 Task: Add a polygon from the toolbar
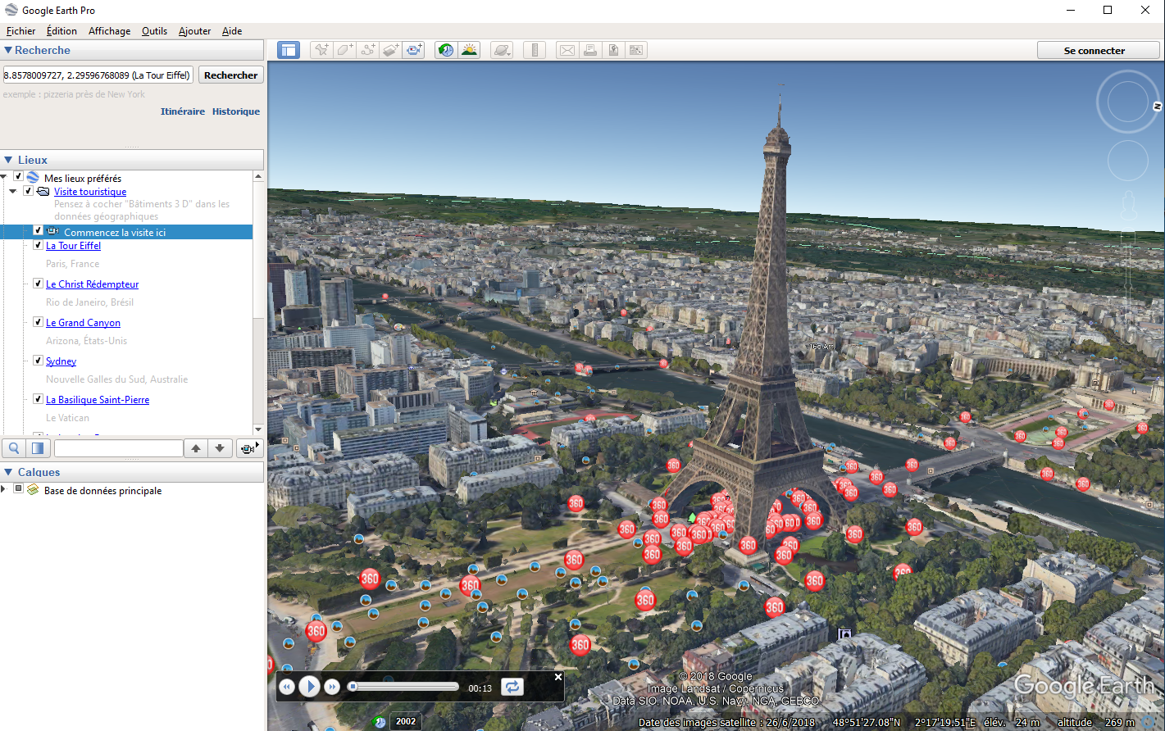pyautogui.click(x=344, y=50)
